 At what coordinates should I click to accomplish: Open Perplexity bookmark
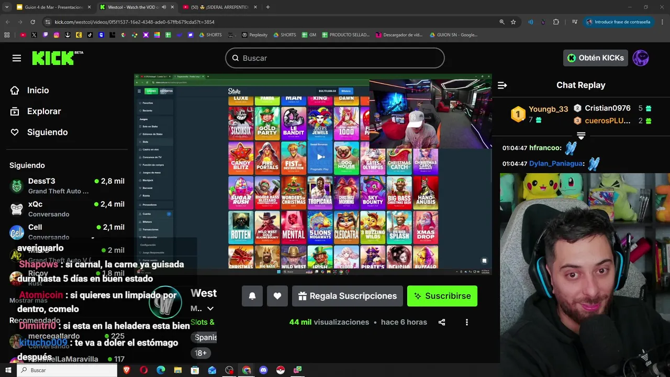[254, 35]
